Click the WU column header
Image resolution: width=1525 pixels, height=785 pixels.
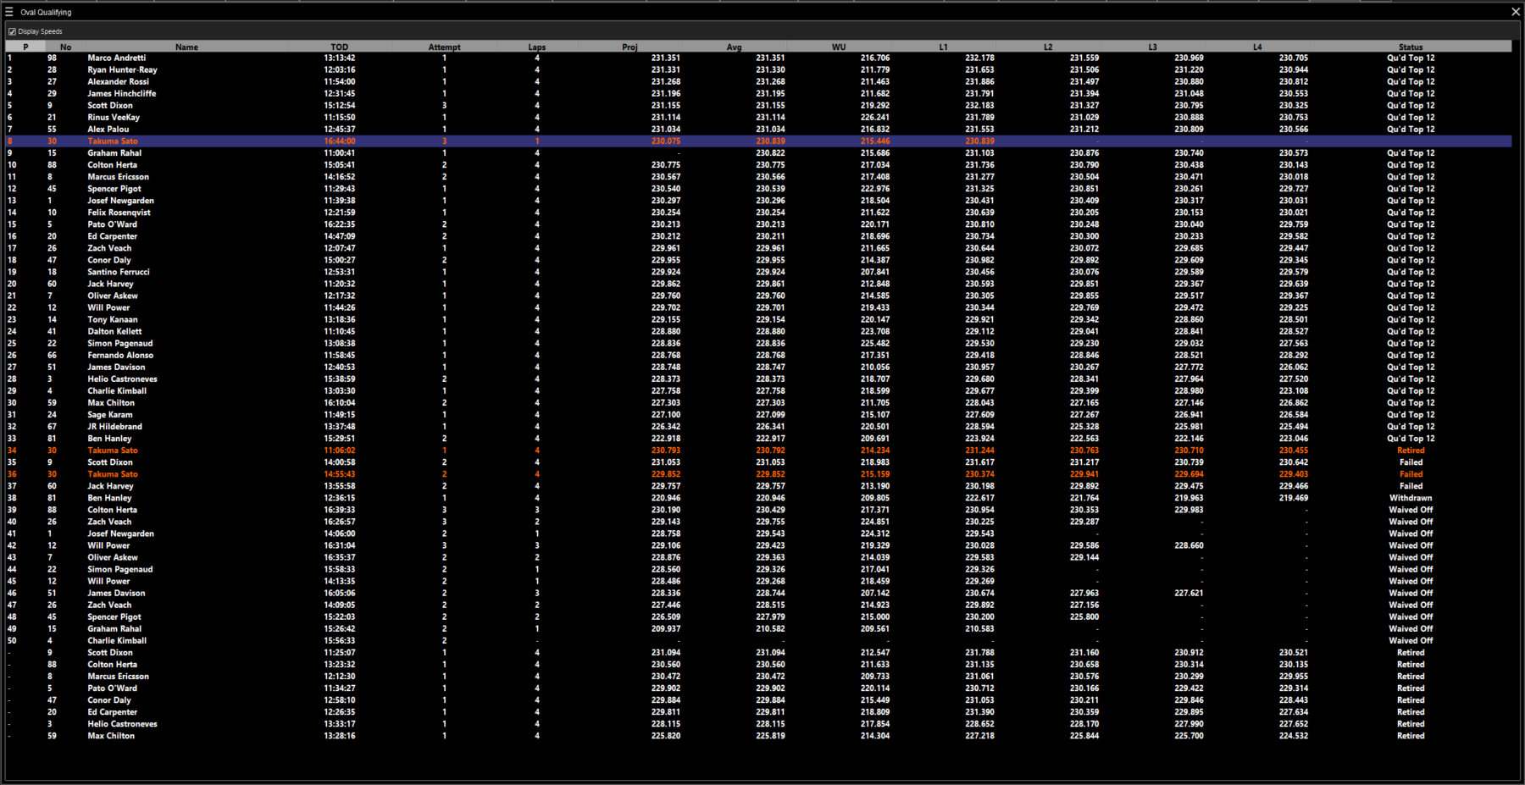pos(838,47)
